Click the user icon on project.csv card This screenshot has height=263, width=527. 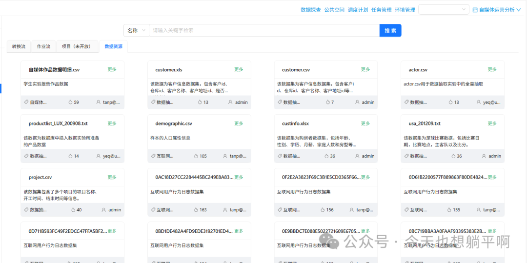coord(103,210)
